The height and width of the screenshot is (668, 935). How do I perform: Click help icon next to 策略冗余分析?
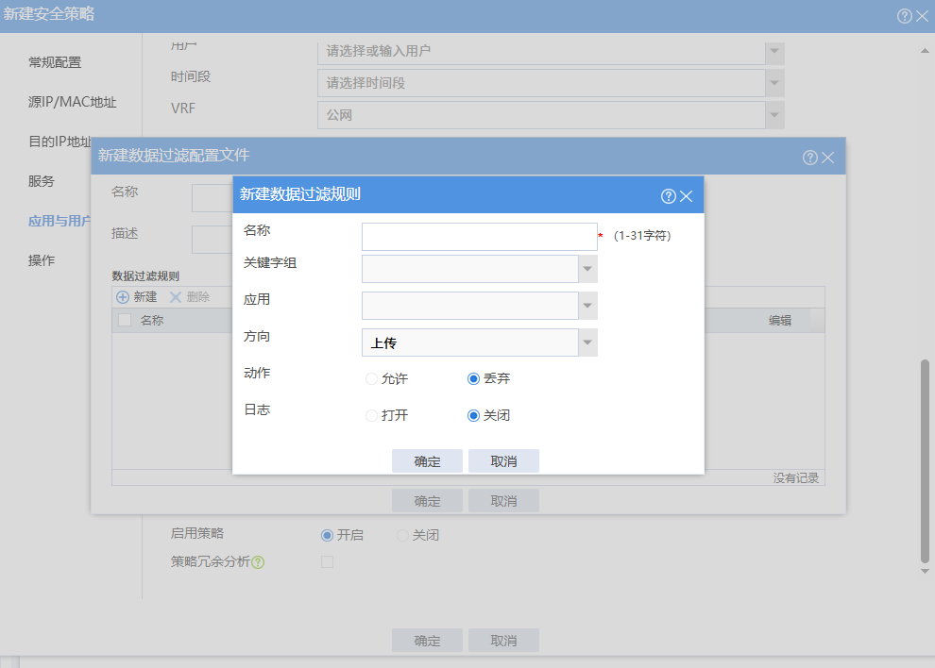click(258, 562)
